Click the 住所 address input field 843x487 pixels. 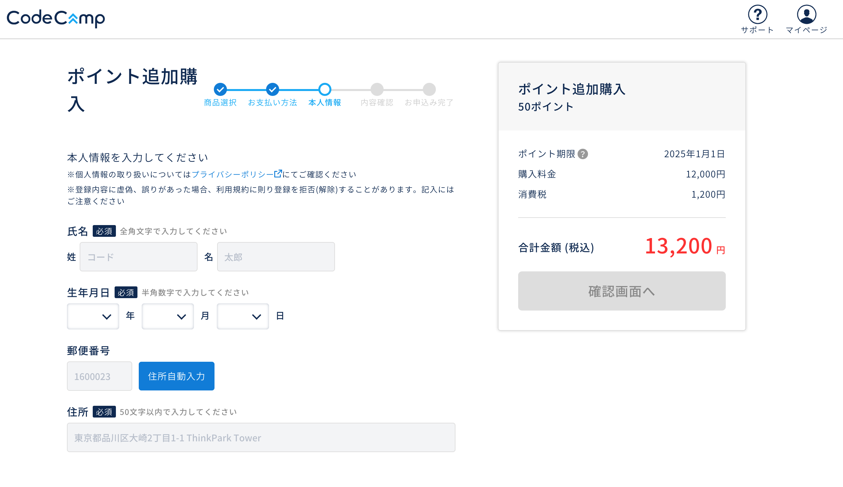[261, 437]
